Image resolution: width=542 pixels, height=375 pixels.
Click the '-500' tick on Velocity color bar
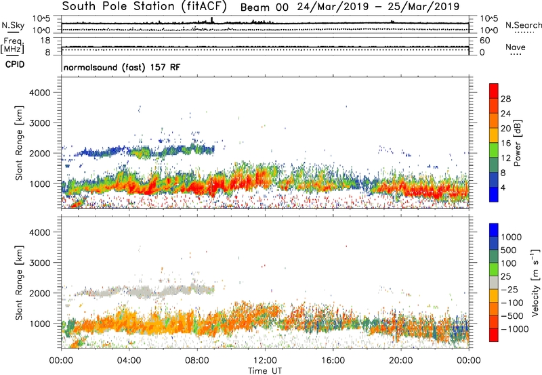[512, 316]
